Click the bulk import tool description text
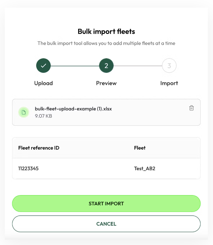The width and height of the screenshot is (213, 245). coord(106,43)
